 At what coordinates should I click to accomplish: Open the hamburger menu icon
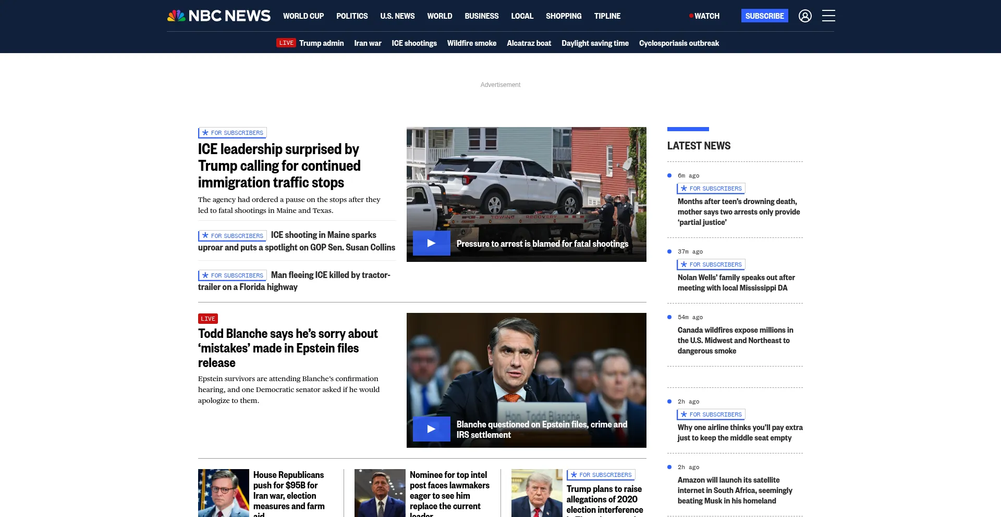(828, 16)
